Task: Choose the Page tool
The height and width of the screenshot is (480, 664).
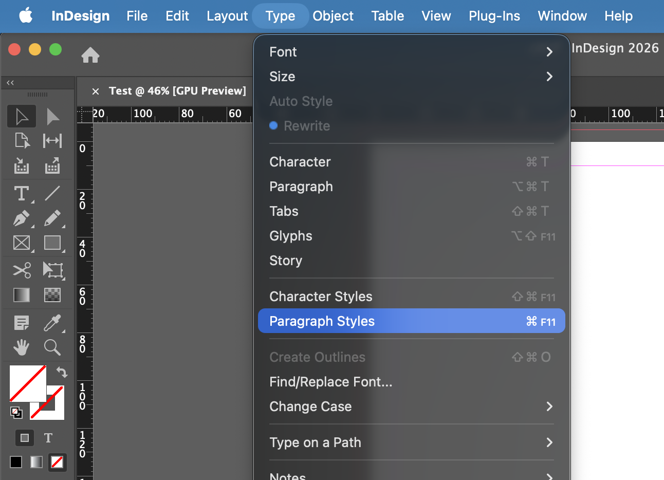Action: 22,140
